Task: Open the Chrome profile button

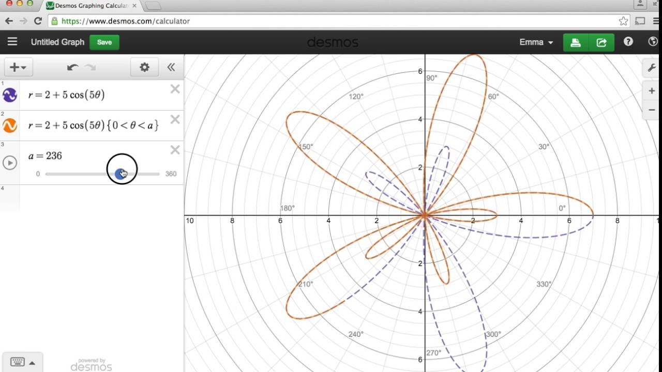Action: [640, 4]
